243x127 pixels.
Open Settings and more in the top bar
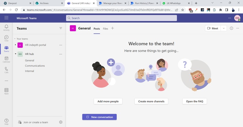(230, 18)
